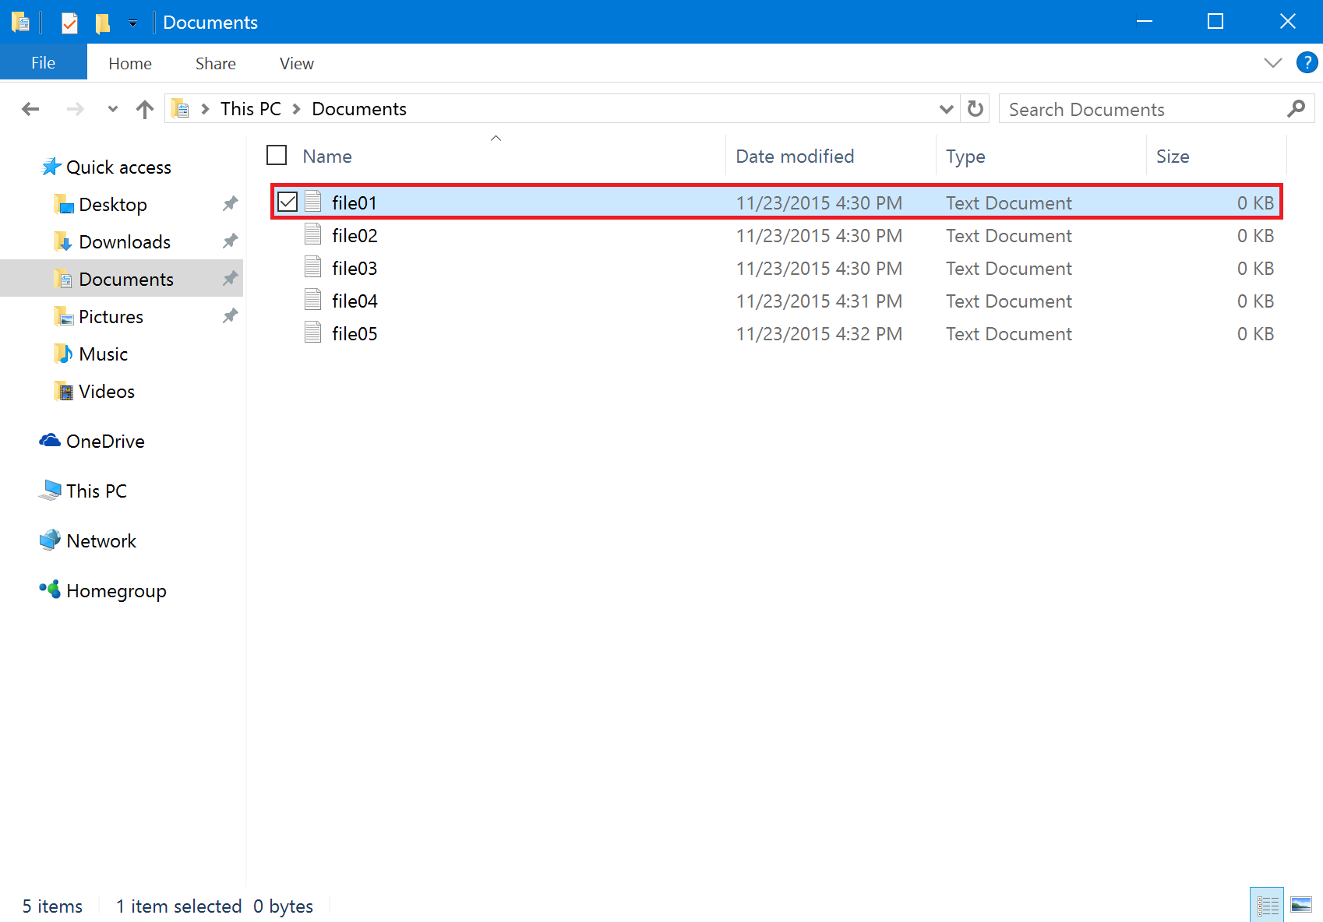Click file03's 0 KB size cell
Screen dimensions: 1323x922
(x=1255, y=269)
